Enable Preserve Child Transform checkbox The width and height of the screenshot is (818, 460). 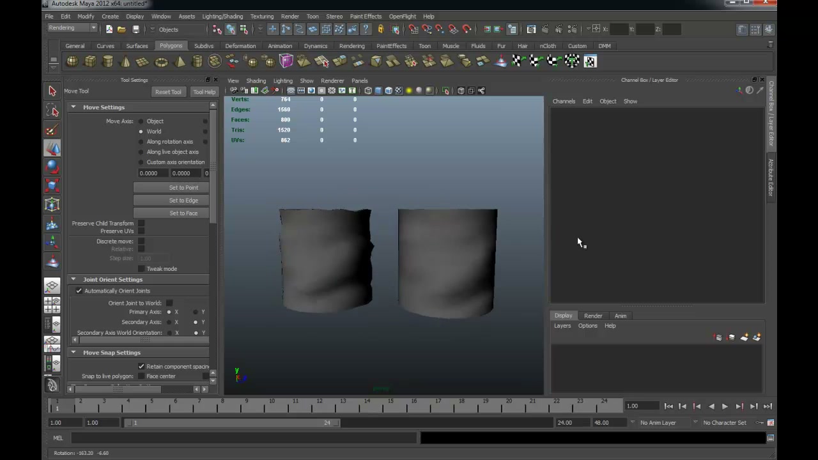(x=141, y=224)
